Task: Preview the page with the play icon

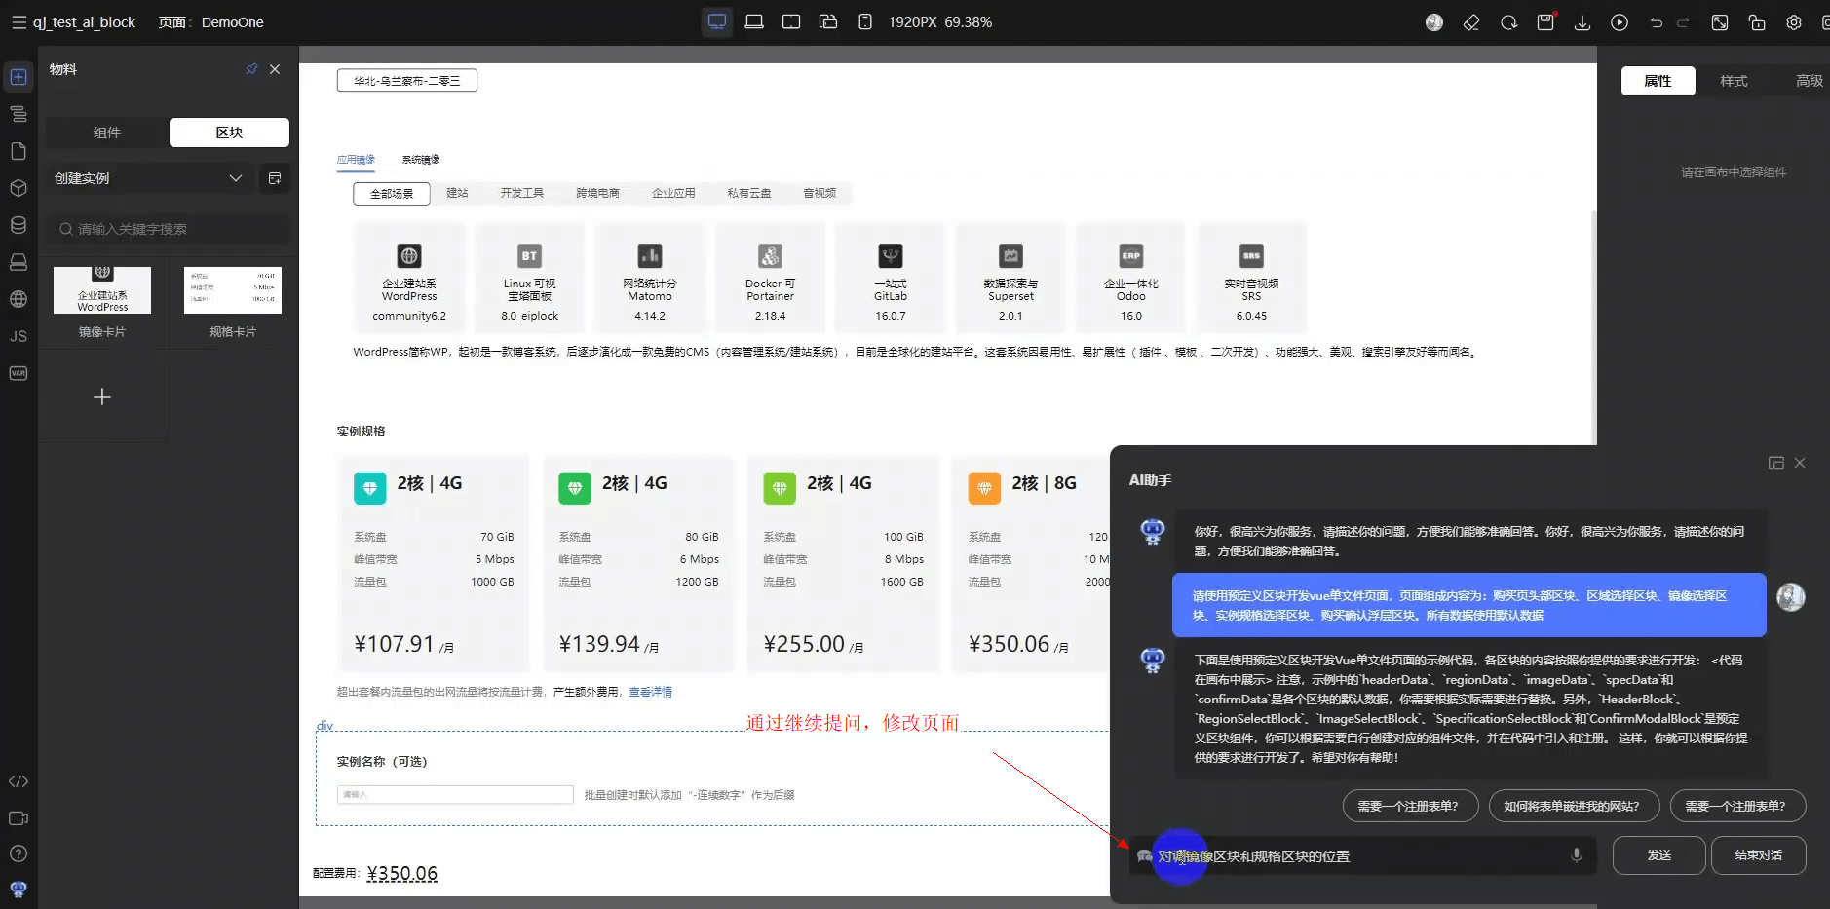Action: pos(1619,21)
